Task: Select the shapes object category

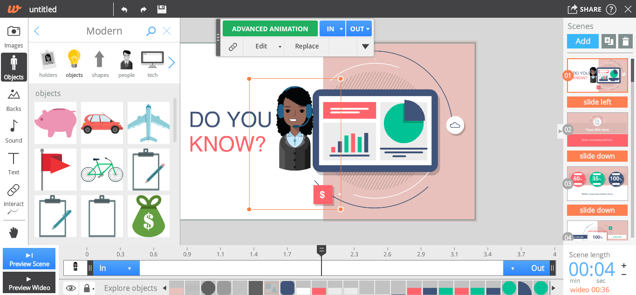Action: pyautogui.click(x=100, y=63)
